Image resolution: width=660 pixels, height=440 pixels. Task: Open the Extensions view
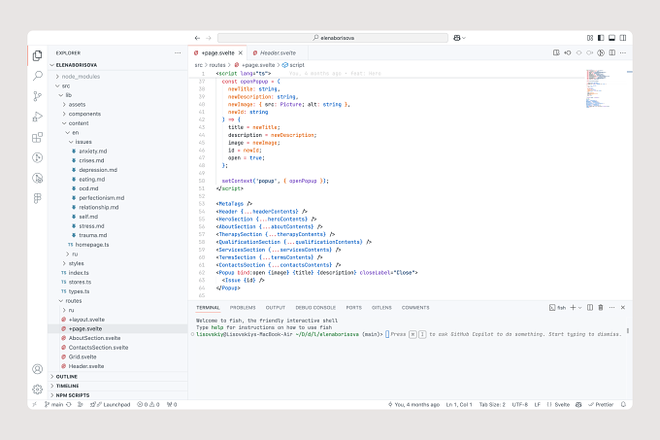(38, 137)
